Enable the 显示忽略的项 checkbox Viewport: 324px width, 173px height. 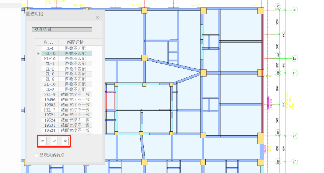[37, 155]
